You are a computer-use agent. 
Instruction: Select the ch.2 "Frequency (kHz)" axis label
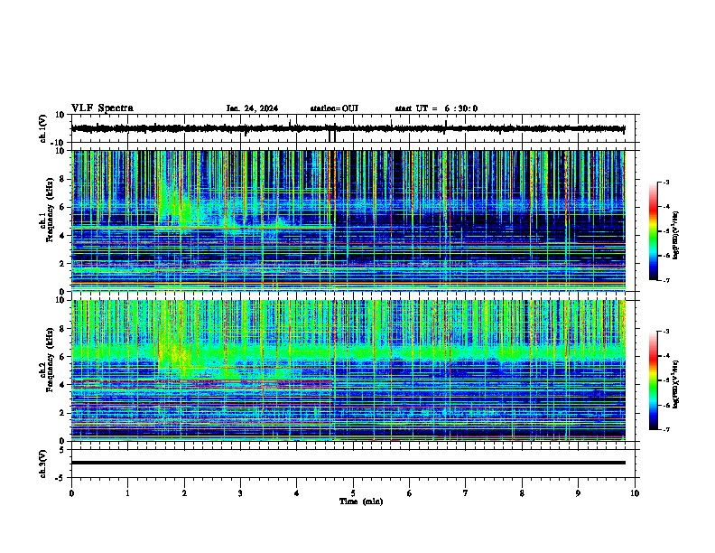click(50, 360)
